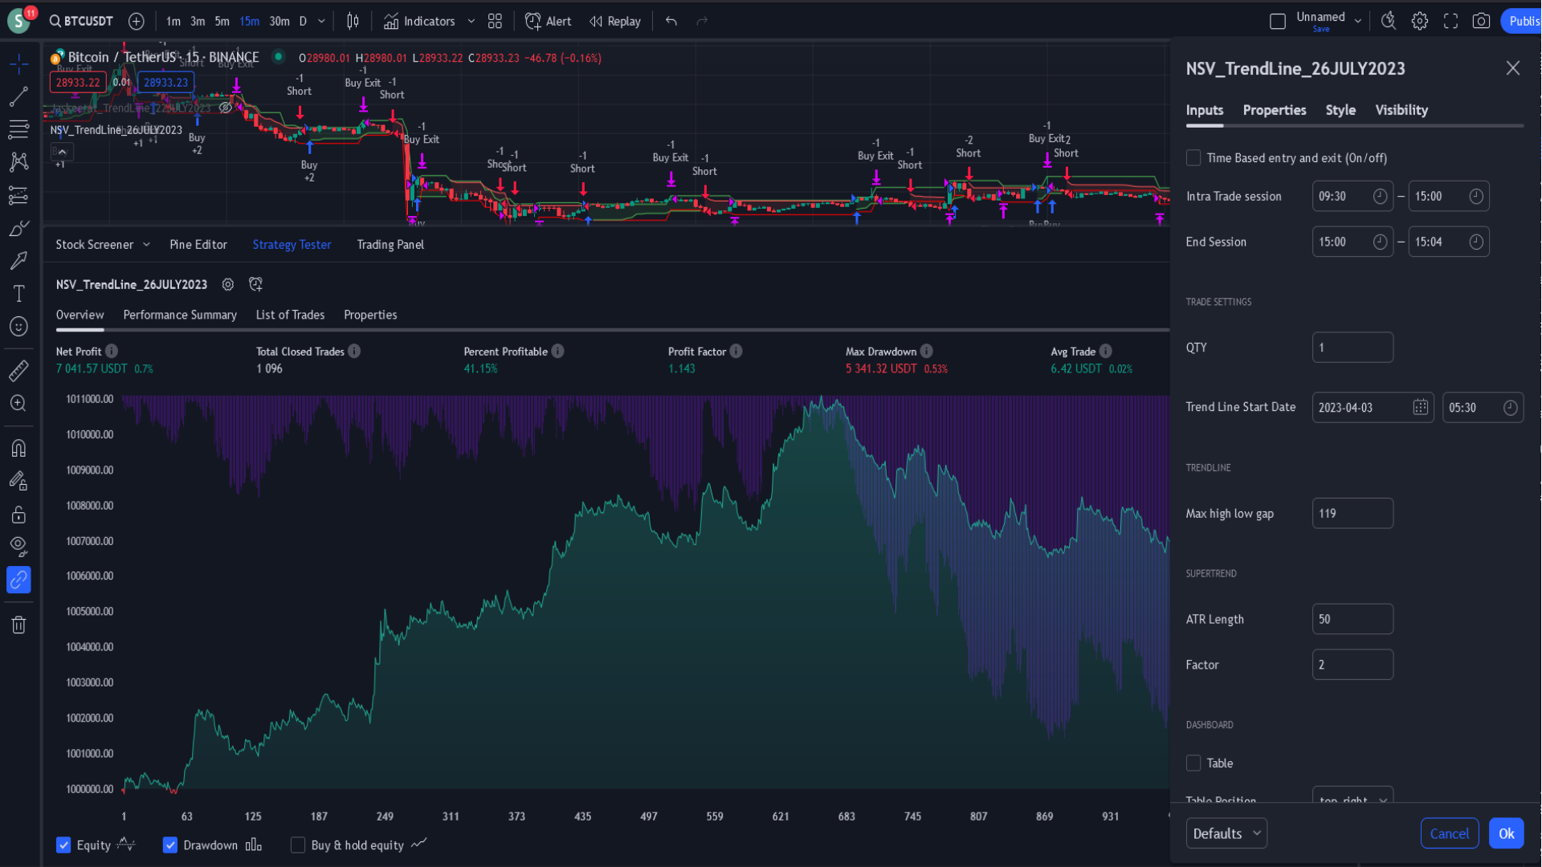Expand the timeframe interval dropdown arrow

click(321, 22)
